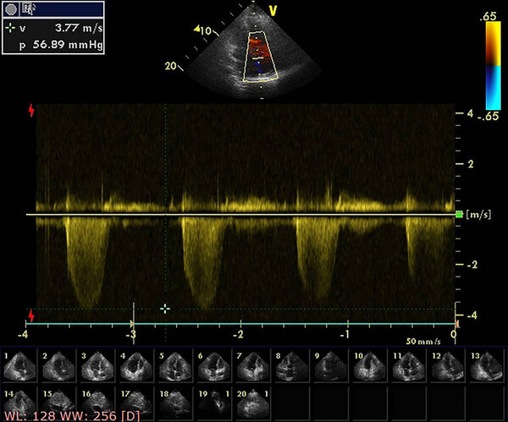Click the 2 label on velocity scale
This screenshot has height=422, width=508.
(471, 164)
